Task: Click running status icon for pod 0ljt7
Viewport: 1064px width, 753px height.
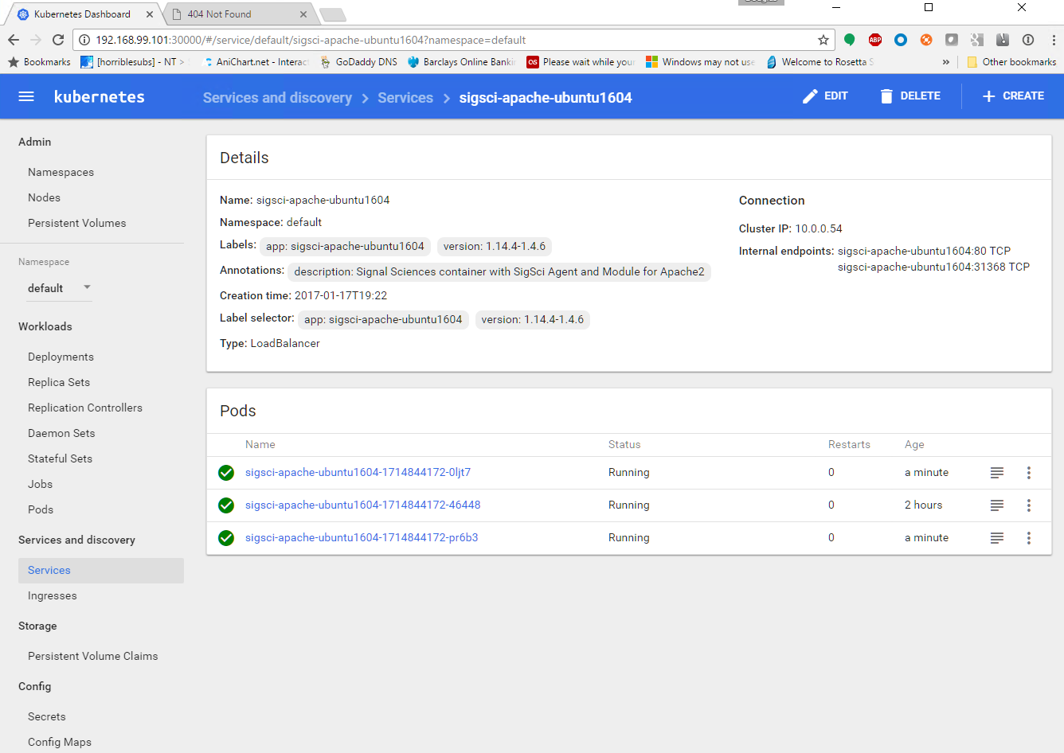Action: coord(226,473)
